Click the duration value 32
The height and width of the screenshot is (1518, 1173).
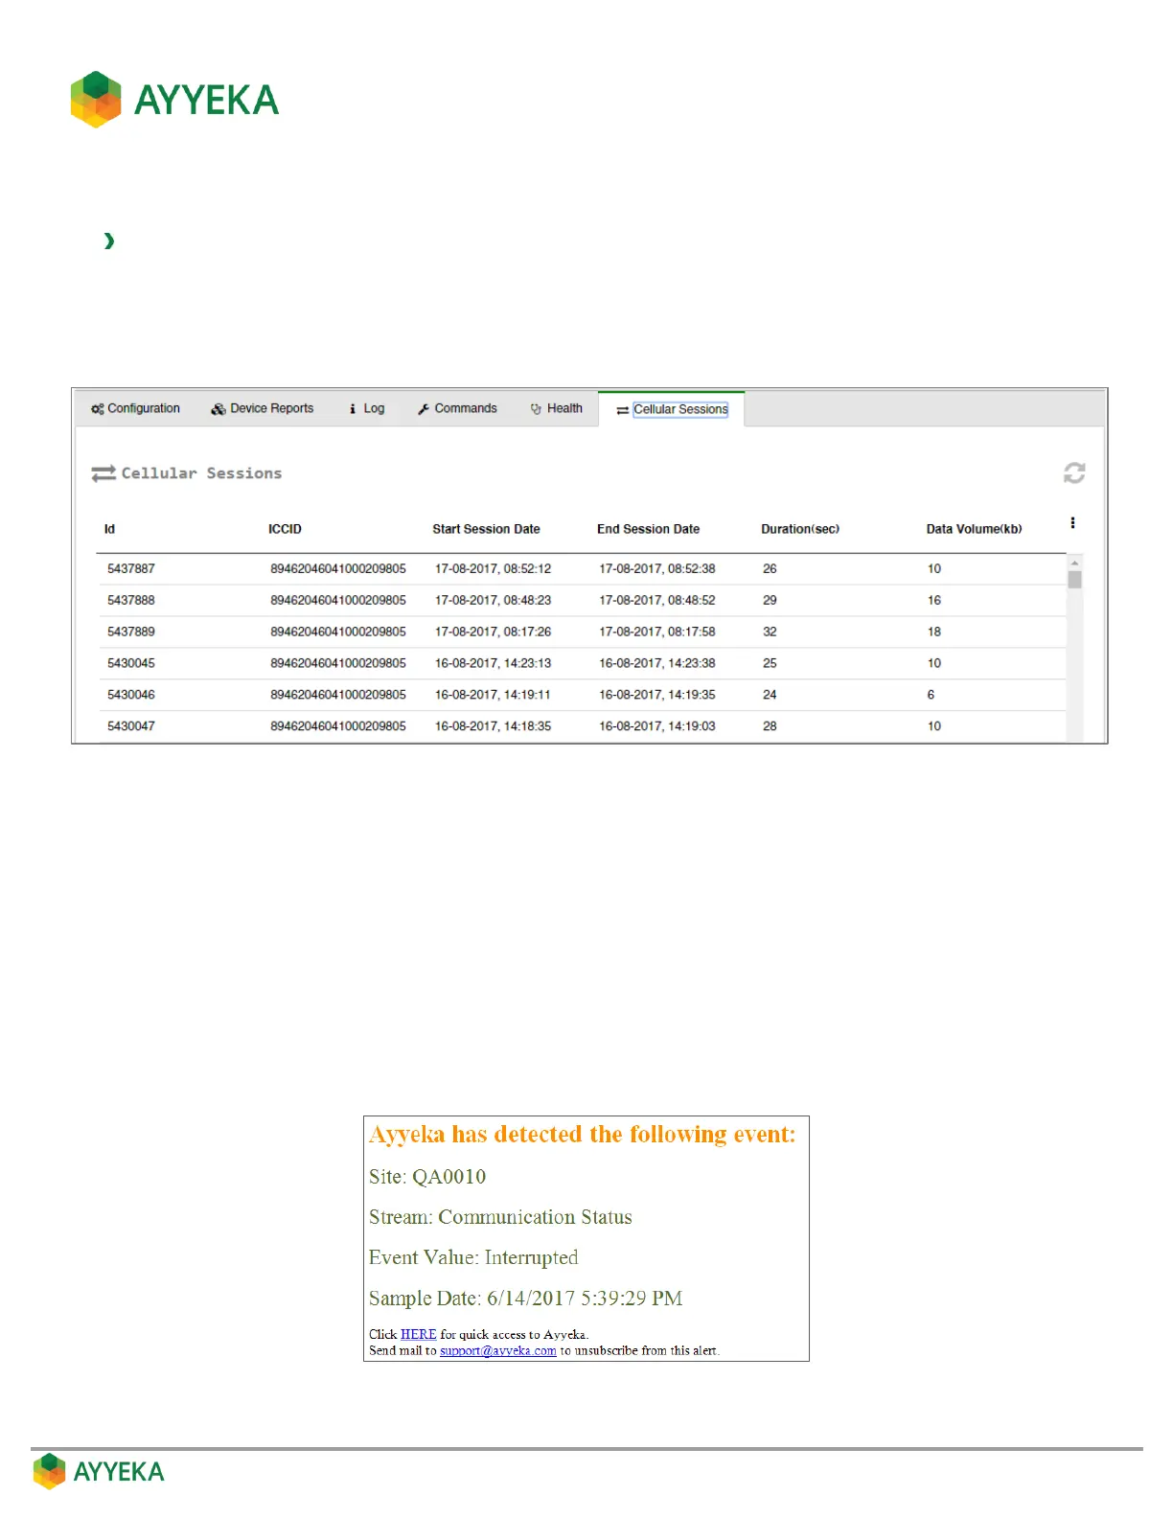click(770, 632)
